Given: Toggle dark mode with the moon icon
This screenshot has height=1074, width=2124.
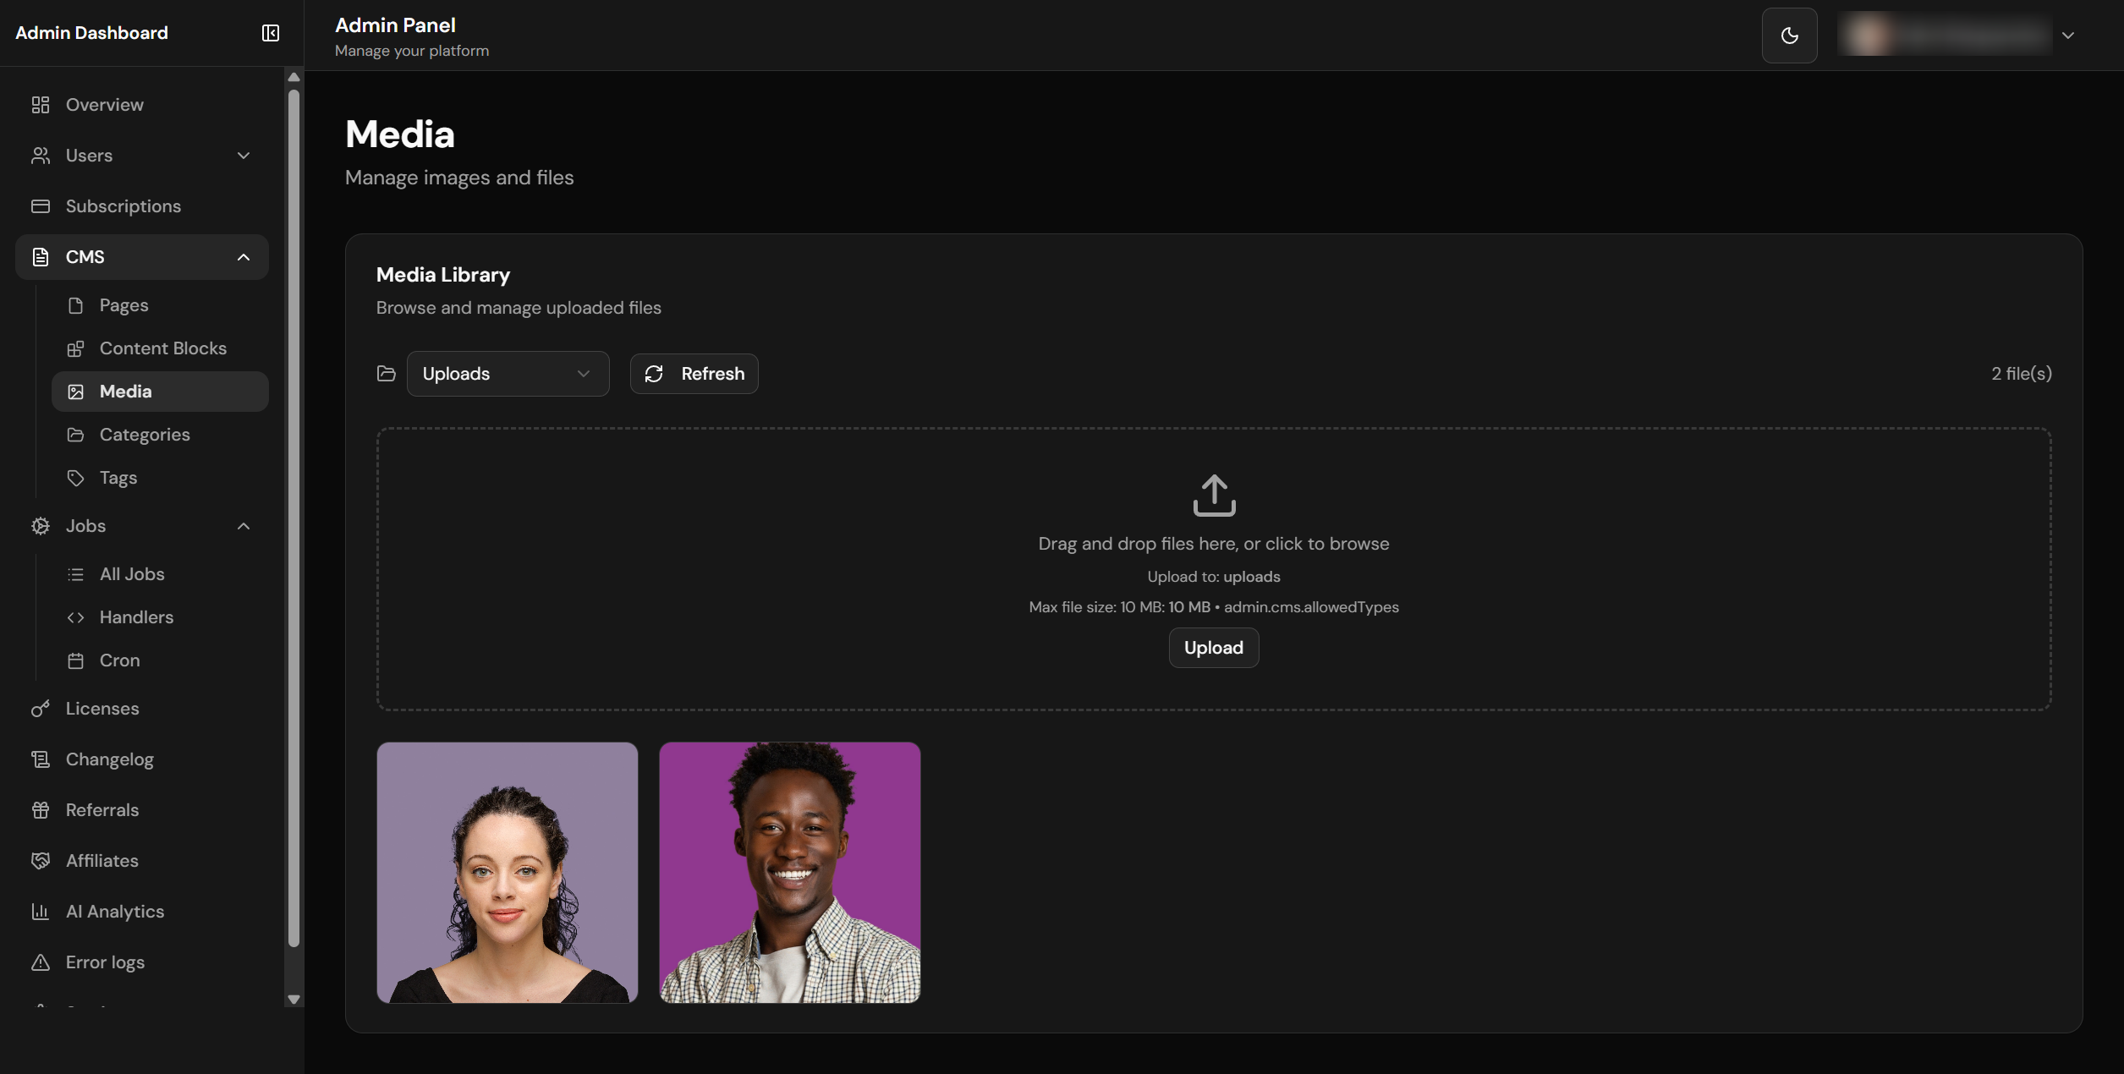Looking at the screenshot, I should point(1789,36).
